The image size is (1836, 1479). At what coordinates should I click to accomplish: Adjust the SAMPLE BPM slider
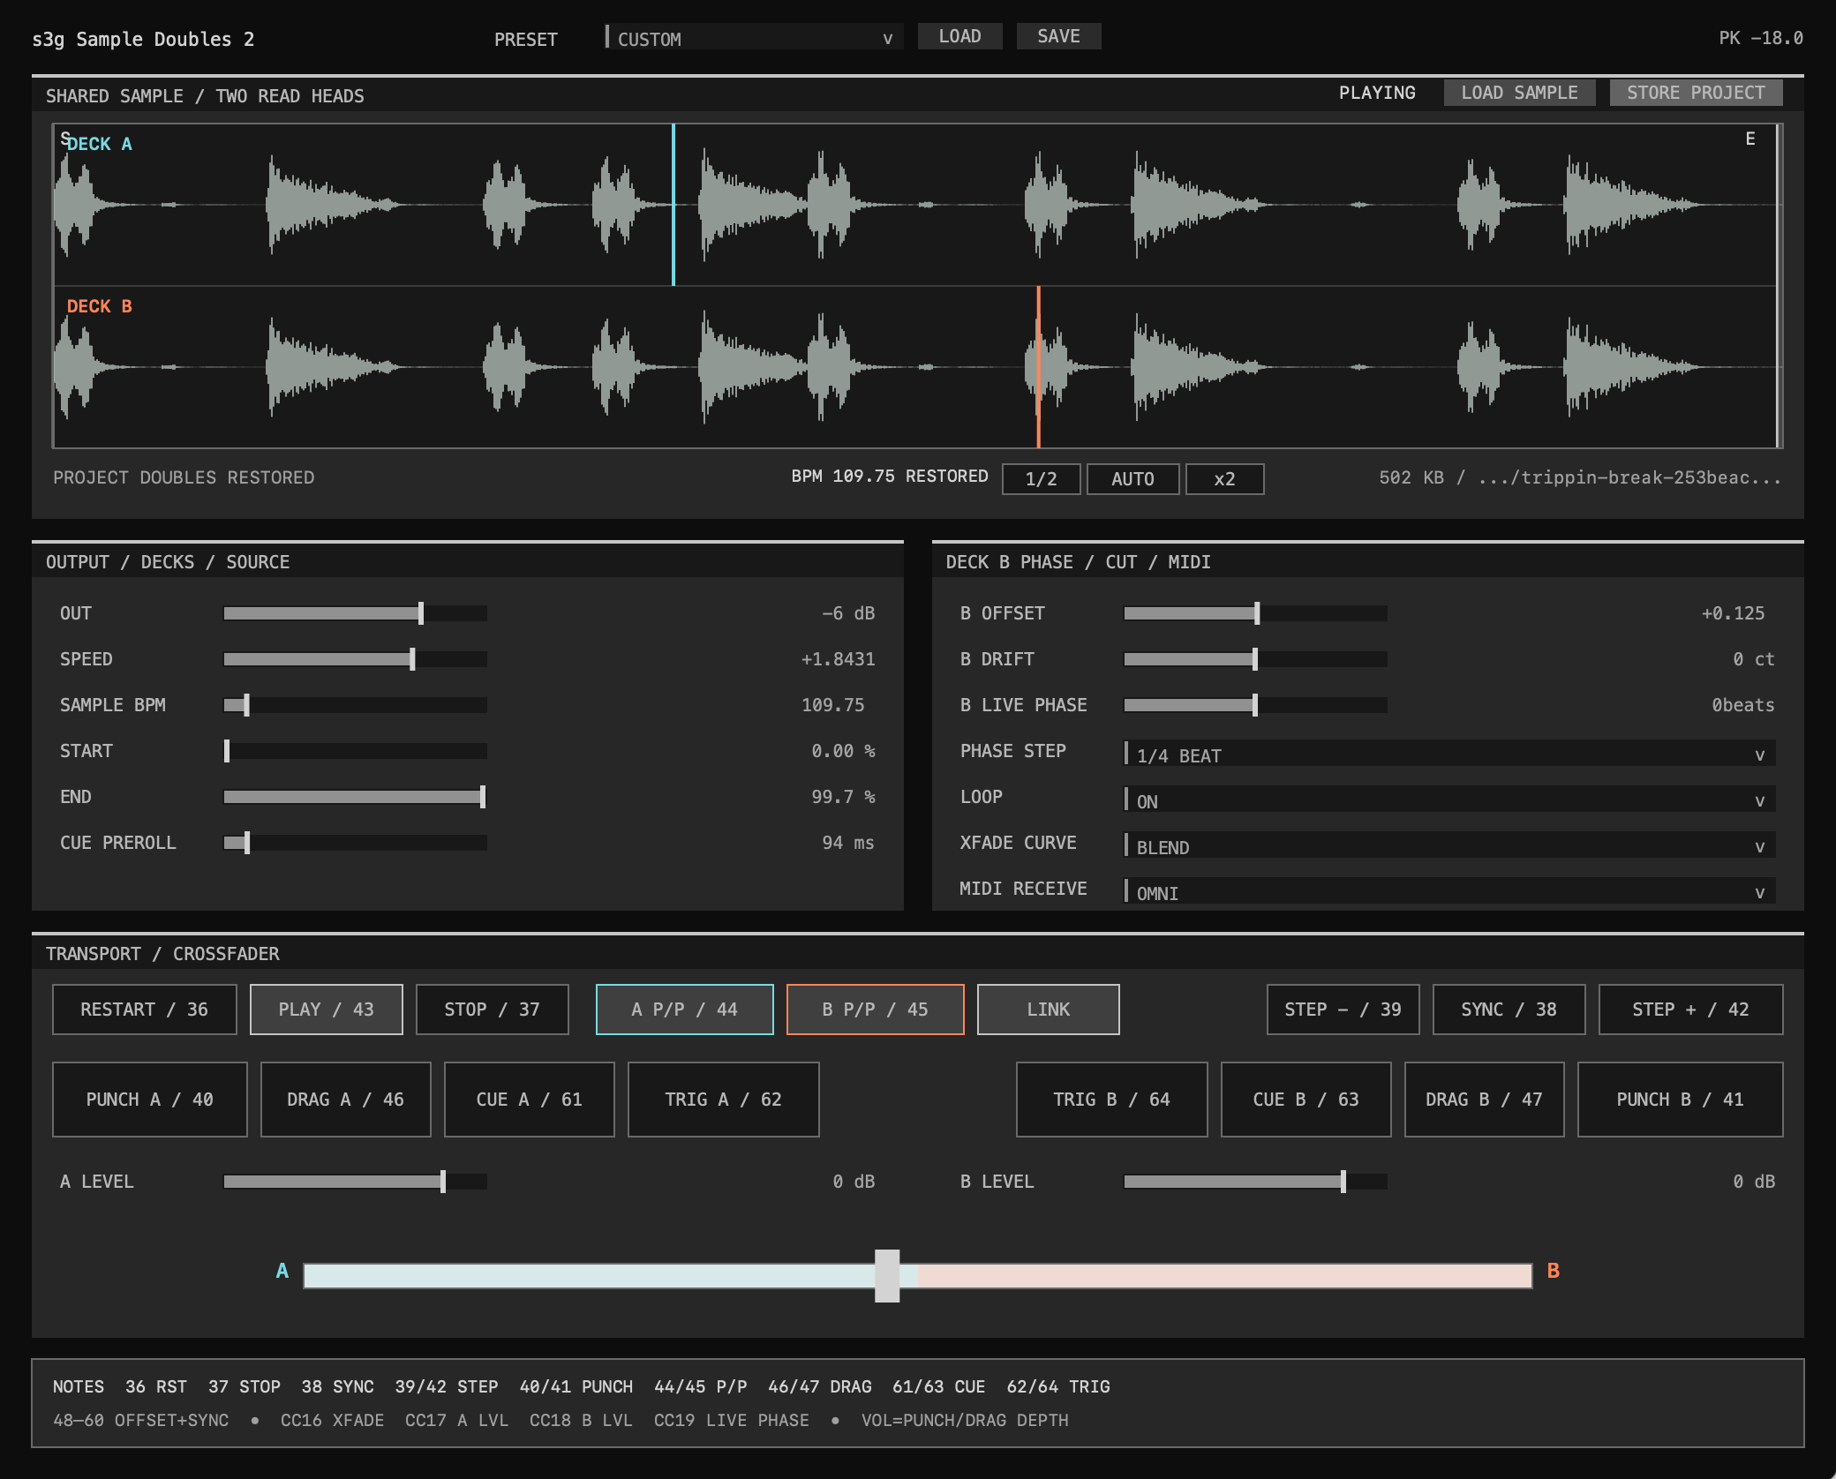(355, 705)
